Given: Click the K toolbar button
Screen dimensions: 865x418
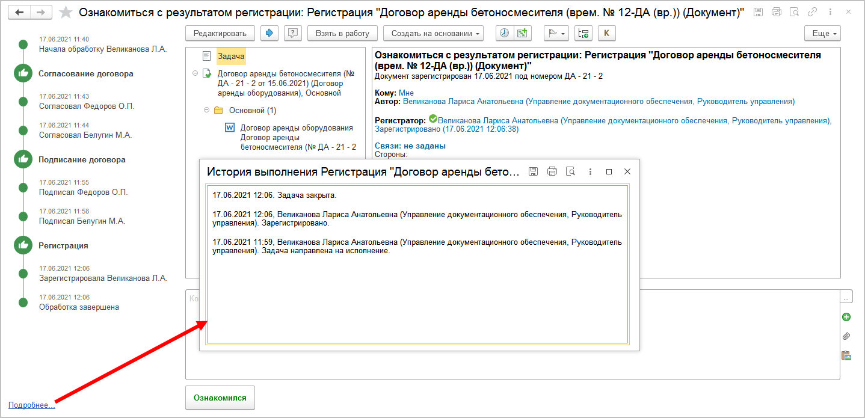Looking at the screenshot, I should (x=606, y=33).
